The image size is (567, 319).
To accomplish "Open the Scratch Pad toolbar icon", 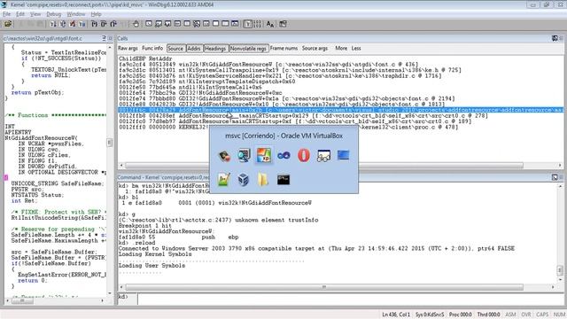I will (216, 24).
